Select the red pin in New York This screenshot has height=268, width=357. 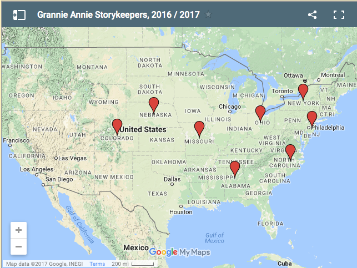coord(303,92)
